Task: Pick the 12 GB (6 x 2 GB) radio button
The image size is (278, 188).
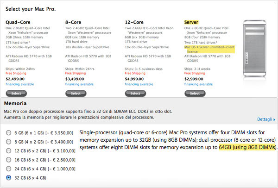Action: [8, 150]
